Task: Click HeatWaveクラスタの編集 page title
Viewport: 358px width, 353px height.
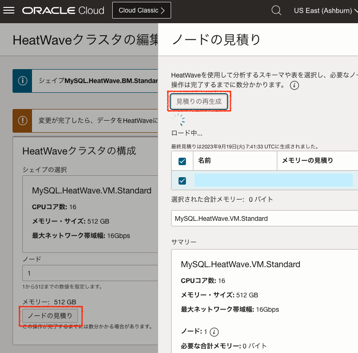Action: point(85,40)
